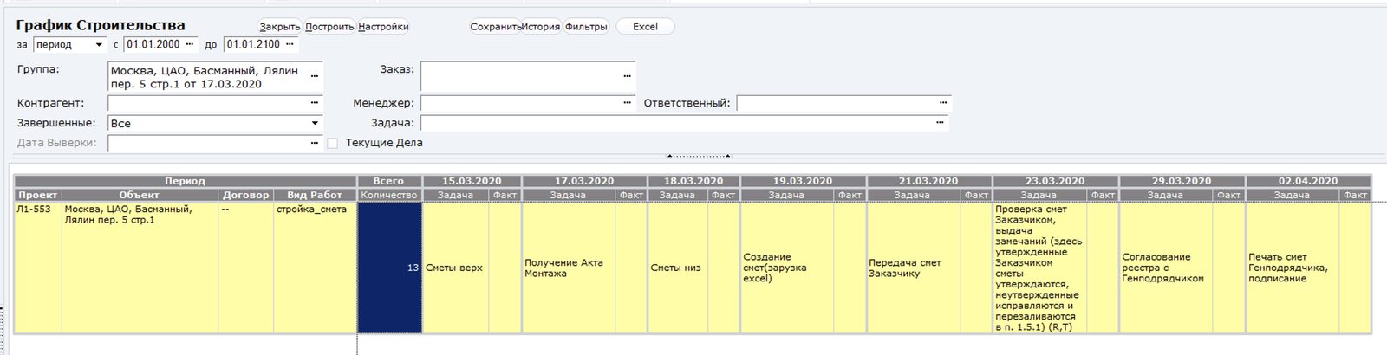This screenshot has width=1387, height=355.
Task: Click the ellipsis button of Задача field
Action: tap(939, 123)
